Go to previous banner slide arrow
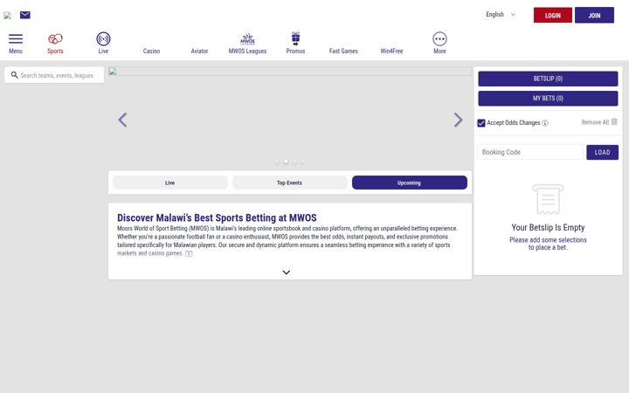629x393 pixels. 123,120
